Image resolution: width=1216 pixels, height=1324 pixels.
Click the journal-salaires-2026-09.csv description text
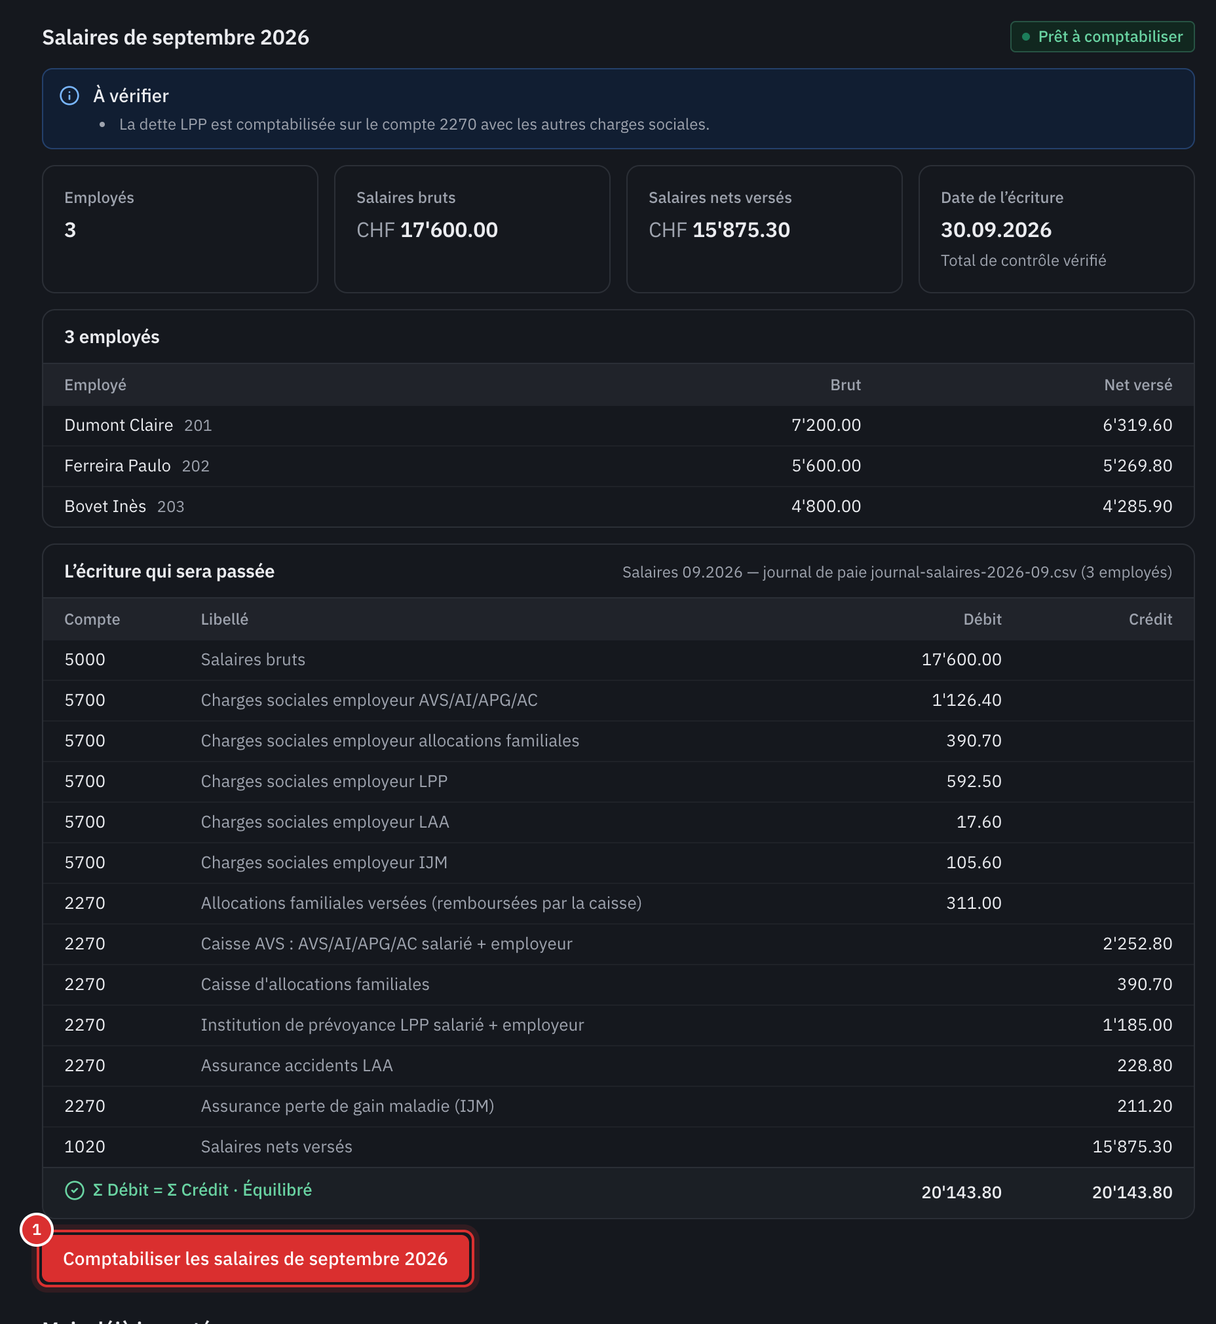(897, 572)
